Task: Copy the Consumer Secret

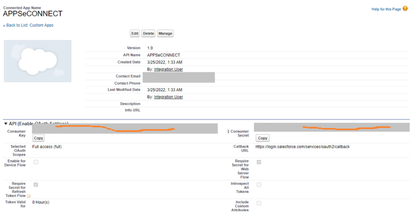Action: (262, 138)
